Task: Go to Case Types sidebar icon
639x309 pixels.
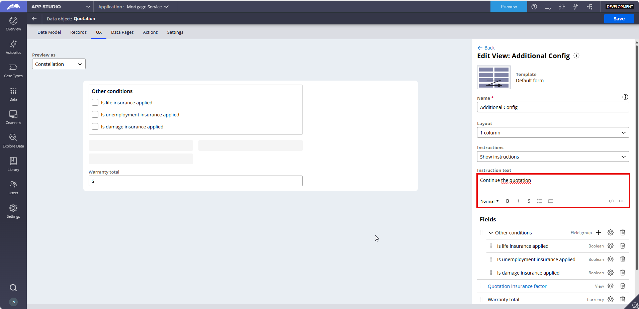Action: (13, 71)
